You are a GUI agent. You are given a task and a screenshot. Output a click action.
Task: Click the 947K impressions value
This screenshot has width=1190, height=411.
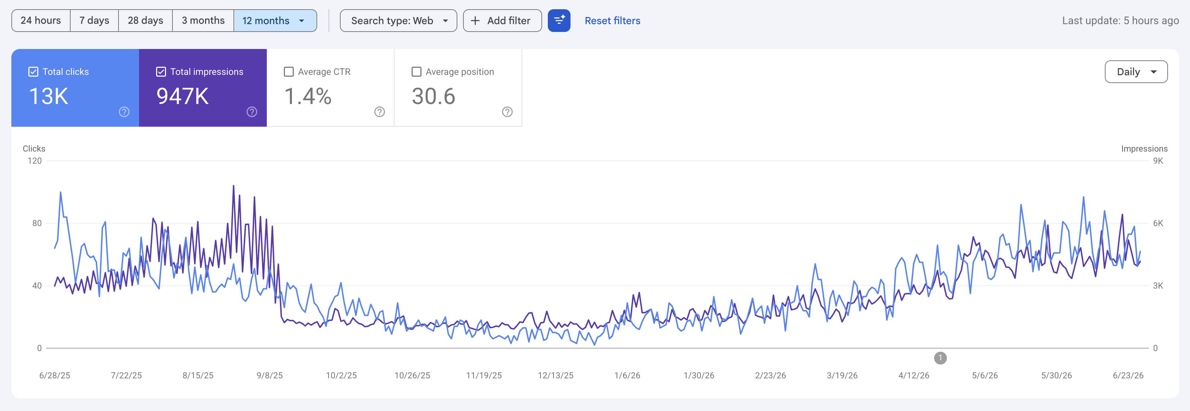coord(182,96)
